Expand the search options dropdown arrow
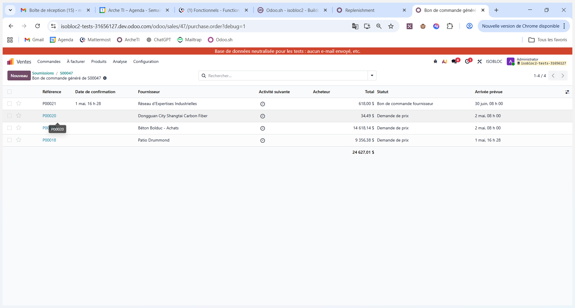Viewport: 575px width, 308px height. (x=372, y=76)
